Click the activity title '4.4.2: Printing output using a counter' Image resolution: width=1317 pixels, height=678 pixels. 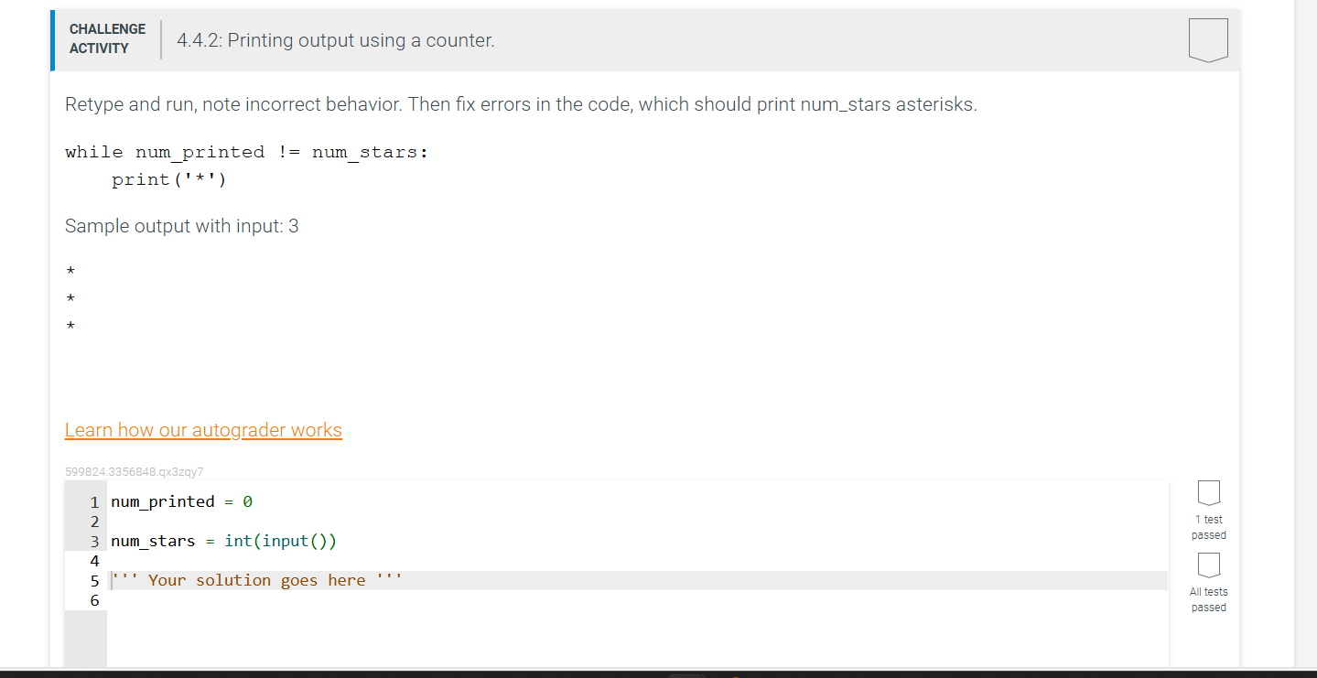pos(335,40)
